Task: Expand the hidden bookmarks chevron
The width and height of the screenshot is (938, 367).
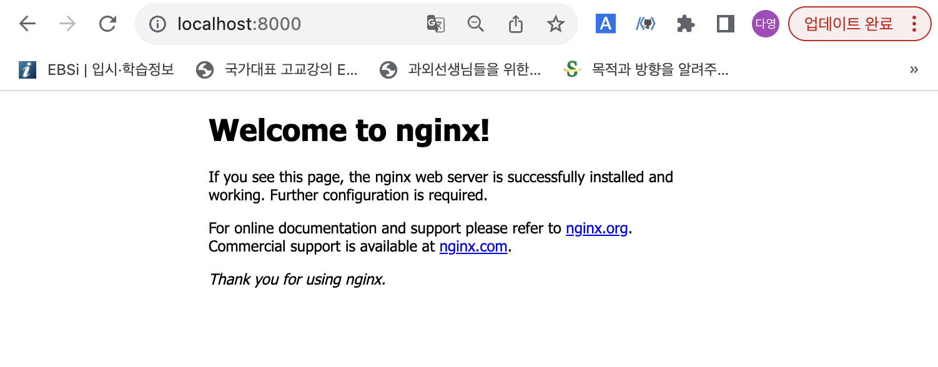Action: pos(914,69)
